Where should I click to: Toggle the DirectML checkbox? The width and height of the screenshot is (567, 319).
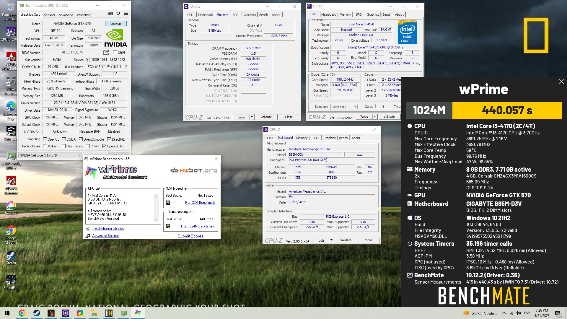point(109,139)
